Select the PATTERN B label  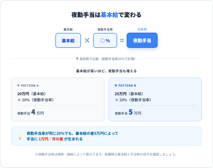(127, 86)
